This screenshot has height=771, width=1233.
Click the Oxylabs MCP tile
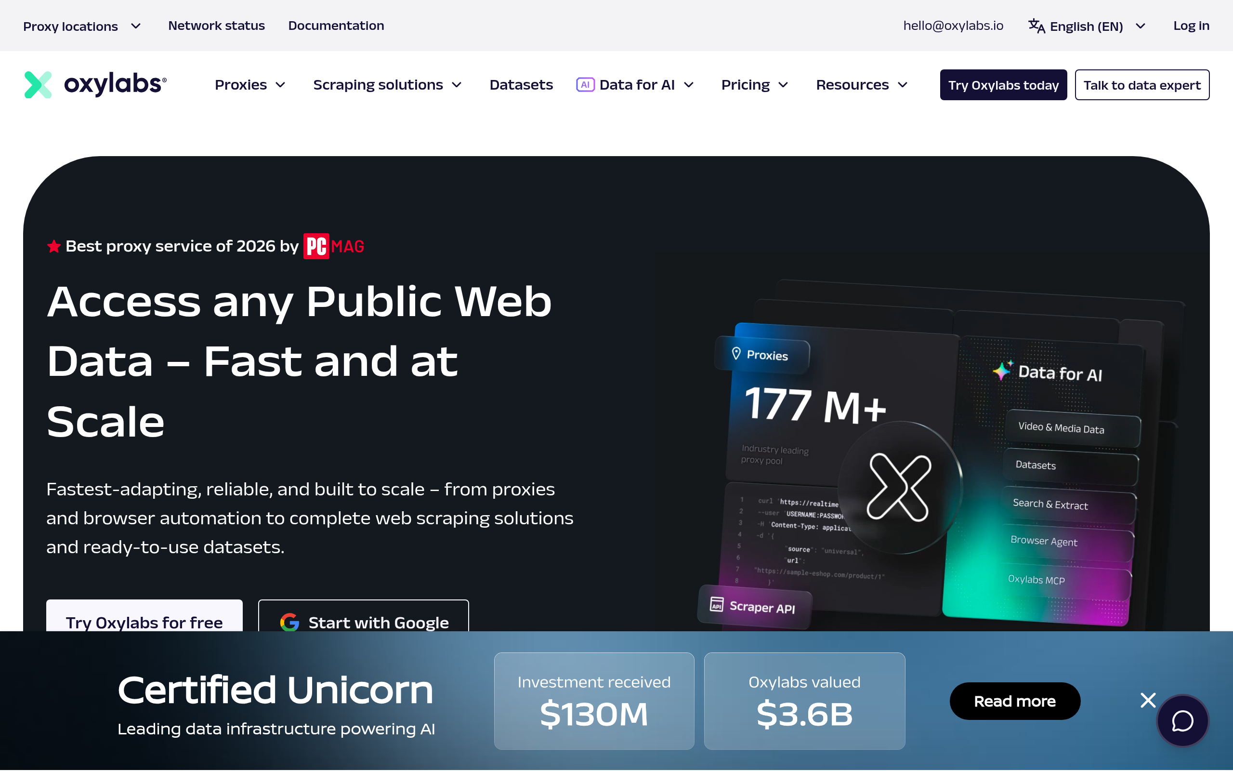click(x=1064, y=582)
